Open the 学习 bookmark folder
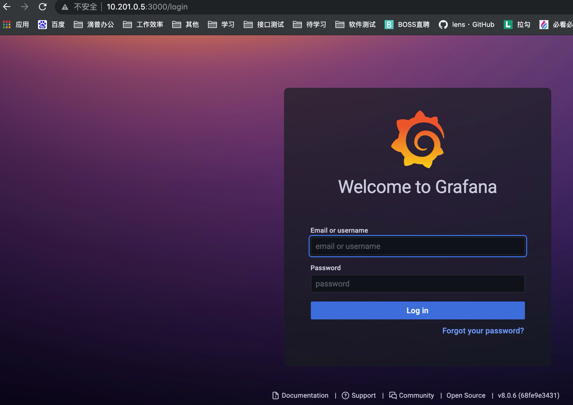The height and width of the screenshot is (405, 573). pos(221,25)
